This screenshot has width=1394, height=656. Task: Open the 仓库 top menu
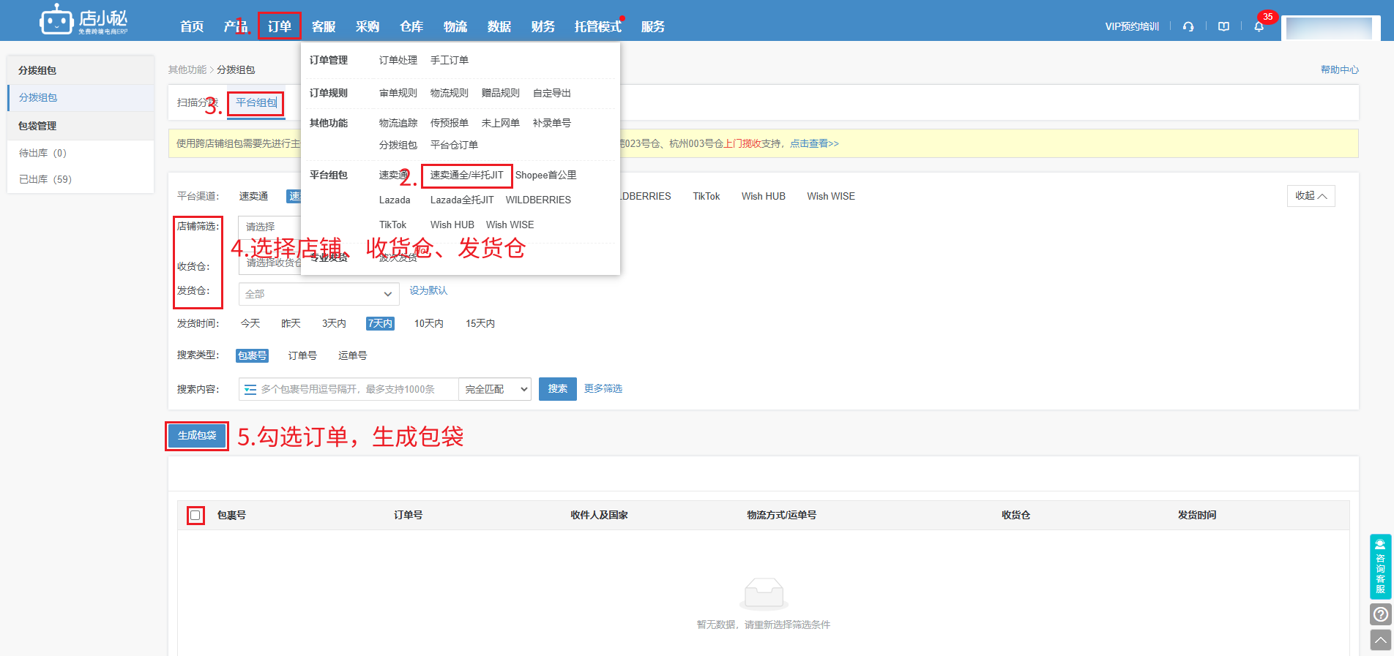pos(411,26)
